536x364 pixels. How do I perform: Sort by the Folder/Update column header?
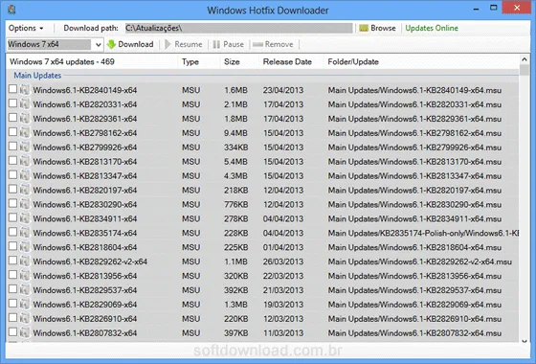(353, 62)
